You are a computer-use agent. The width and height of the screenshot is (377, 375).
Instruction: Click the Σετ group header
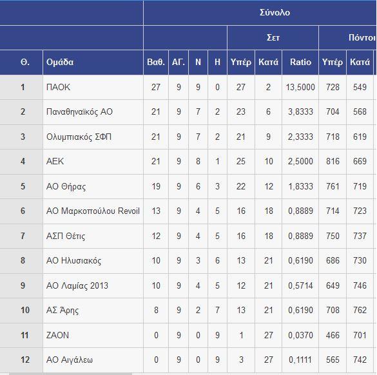(x=273, y=38)
